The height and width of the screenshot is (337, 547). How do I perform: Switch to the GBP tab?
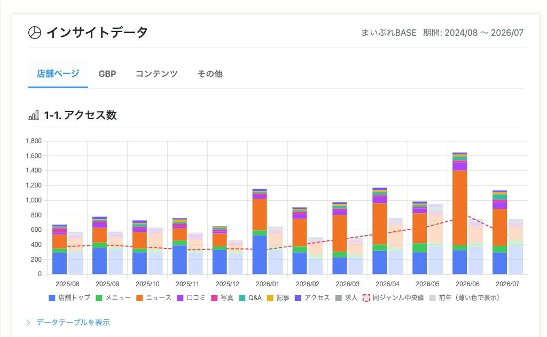coord(107,74)
